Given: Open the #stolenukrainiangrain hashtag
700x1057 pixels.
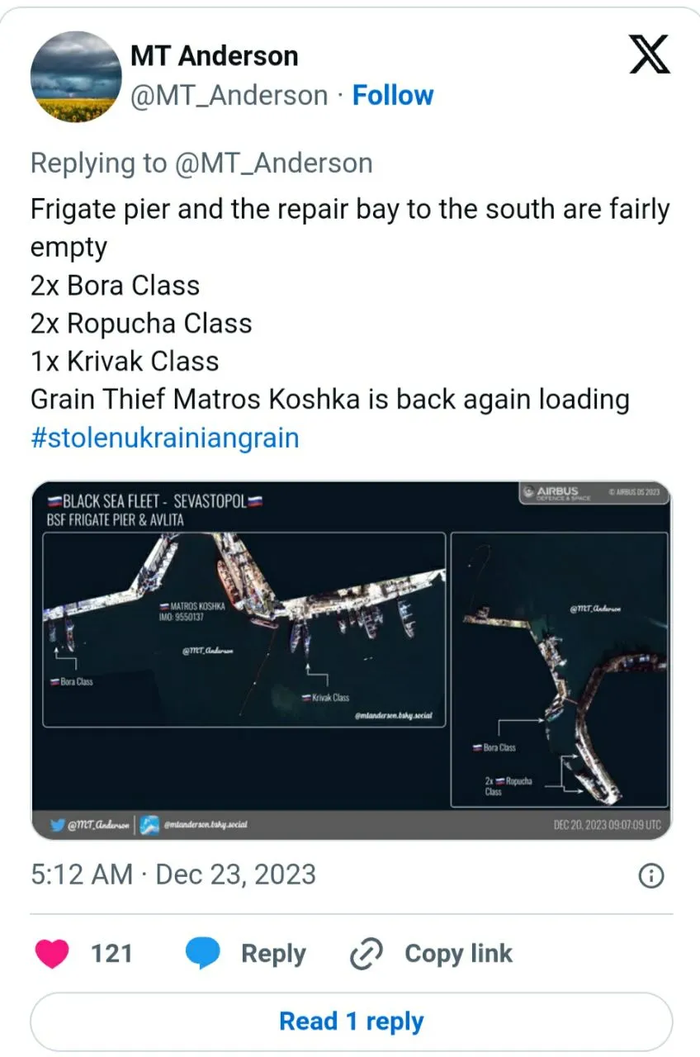Looking at the screenshot, I should (164, 437).
